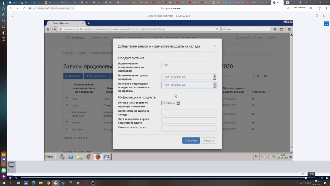
Task: Click the 'Стоимость за кг, л, шт' field
Action: (x=189, y=129)
